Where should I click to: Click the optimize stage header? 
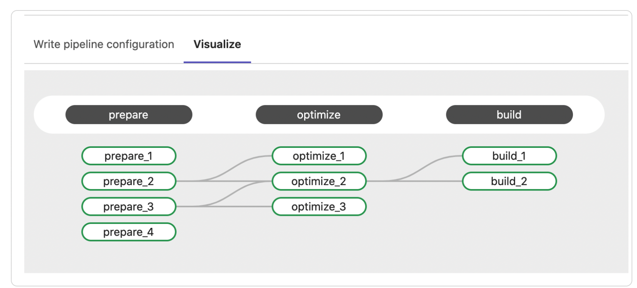click(x=319, y=115)
